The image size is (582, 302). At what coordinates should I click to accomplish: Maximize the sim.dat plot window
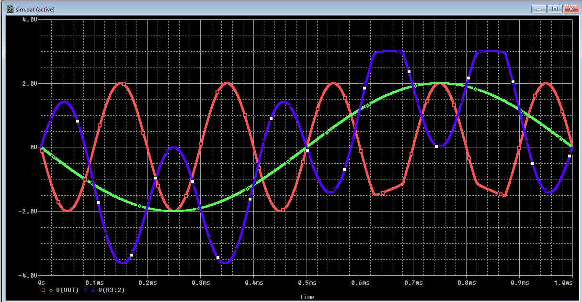click(x=555, y=9)
